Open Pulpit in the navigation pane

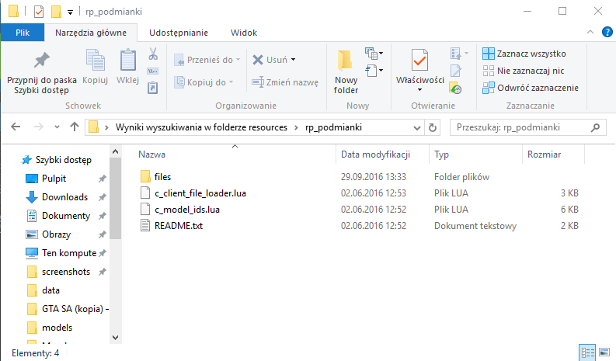[x=54, y=179]
